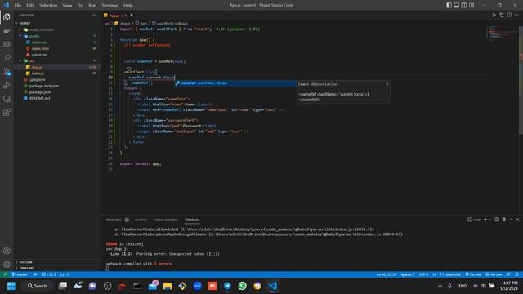Screen dimensions: 523x294
Task: Open package.json in the Explorer
Action: tap(40, 92)
